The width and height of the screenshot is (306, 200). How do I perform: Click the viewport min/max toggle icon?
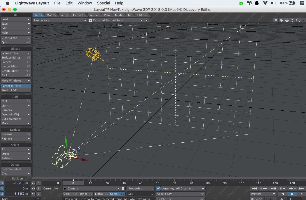303,20
